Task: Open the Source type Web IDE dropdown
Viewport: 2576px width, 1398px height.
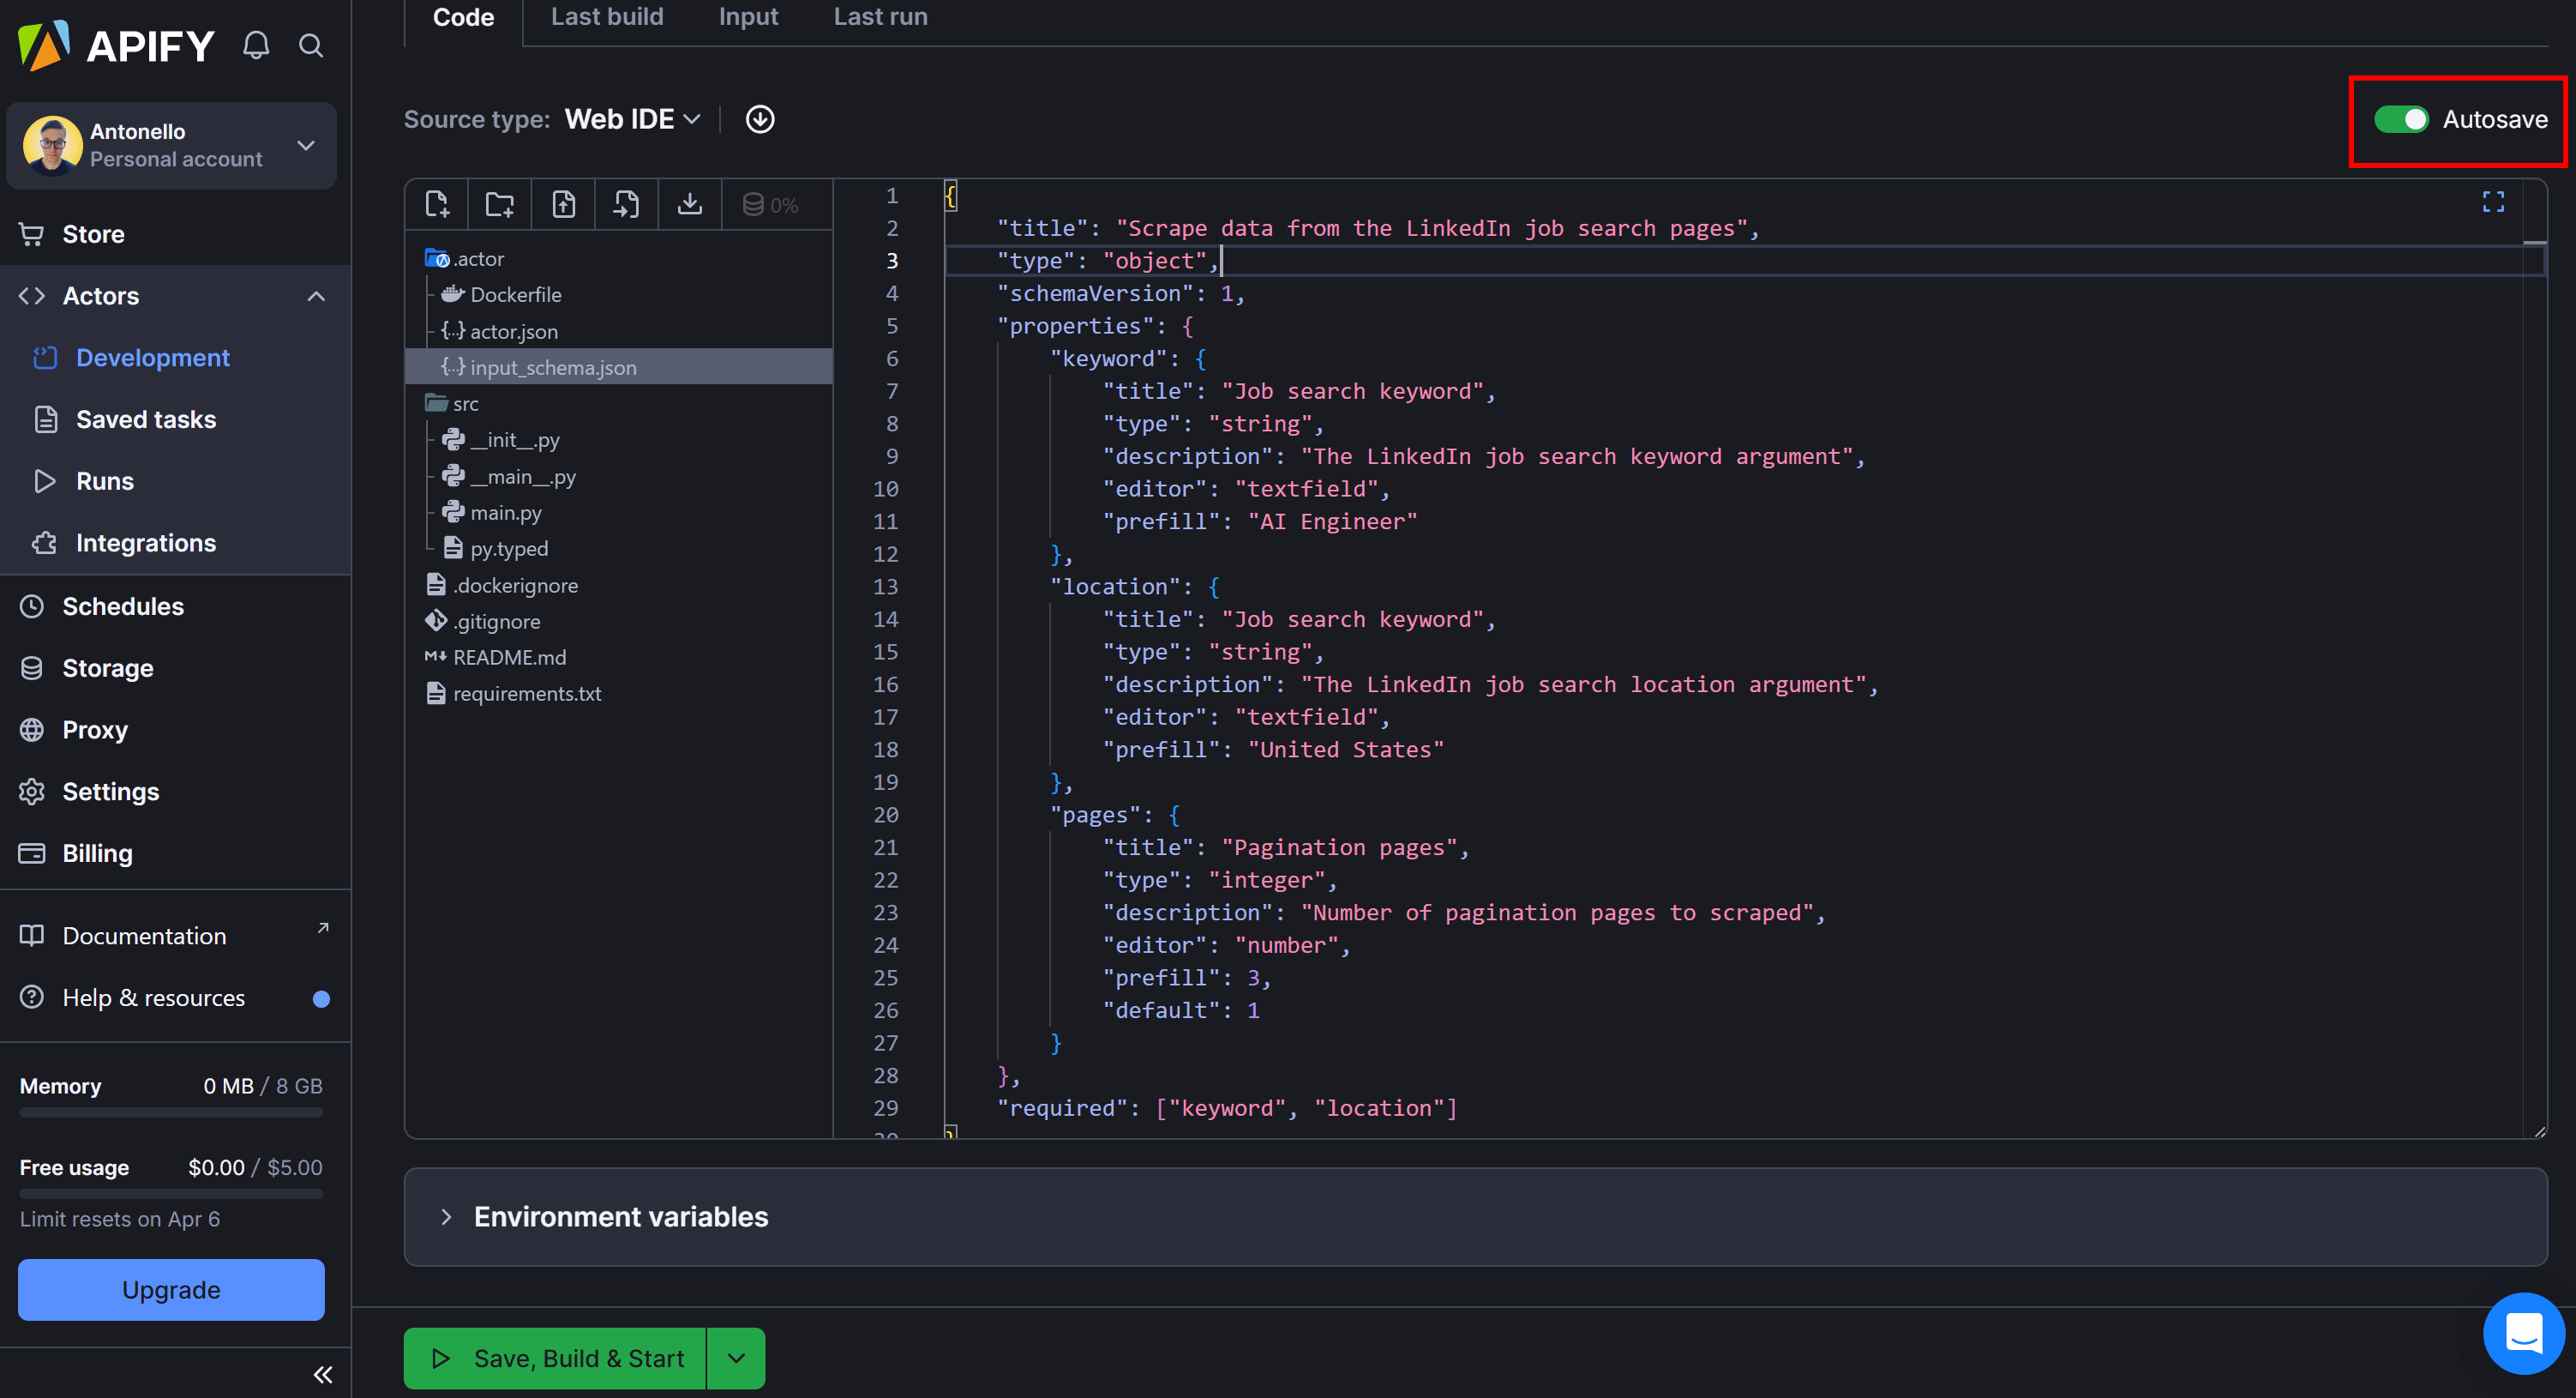Action: click(630, 118)
